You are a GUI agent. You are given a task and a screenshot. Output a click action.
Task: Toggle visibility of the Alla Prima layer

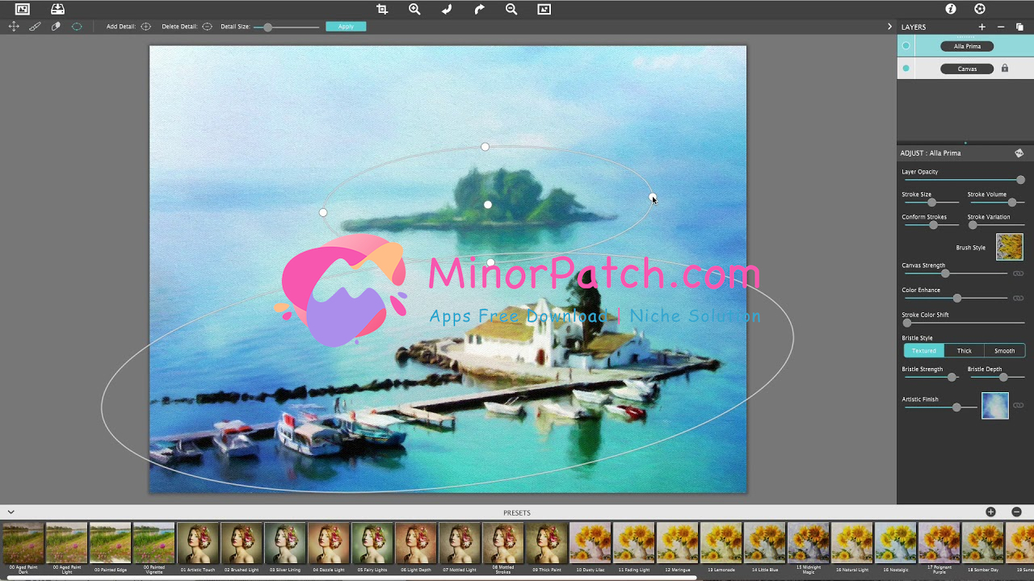(x=906, y=46)
